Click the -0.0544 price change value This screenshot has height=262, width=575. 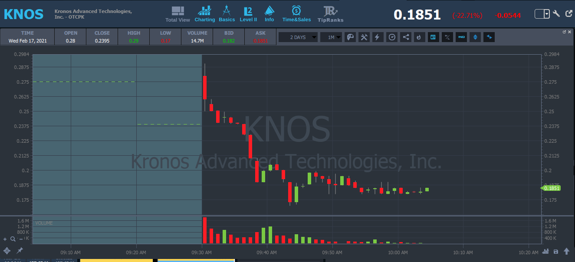pos(508,16)
